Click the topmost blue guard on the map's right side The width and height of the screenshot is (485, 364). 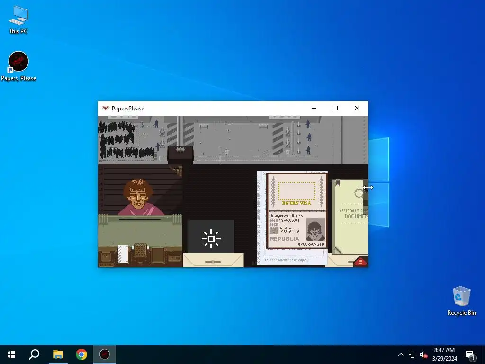click(x=308, y=124)
